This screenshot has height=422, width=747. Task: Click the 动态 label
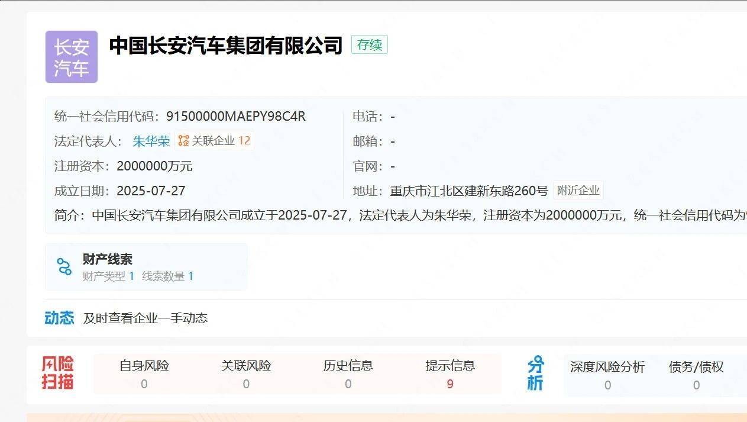pos(59,318)
